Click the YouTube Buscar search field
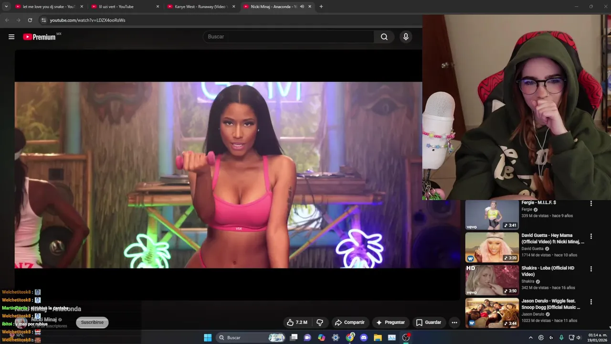Viewport: 611px width, 344px height. click(289, 37)
